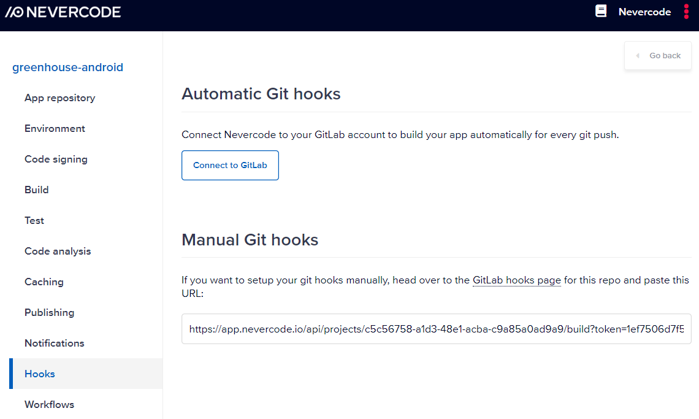Open Publishing settings
Screen dimensions: 699x419
coord(50,312)
